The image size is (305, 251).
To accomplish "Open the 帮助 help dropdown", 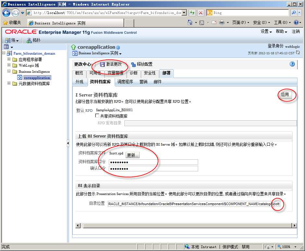I will click(x=281, y=31).
